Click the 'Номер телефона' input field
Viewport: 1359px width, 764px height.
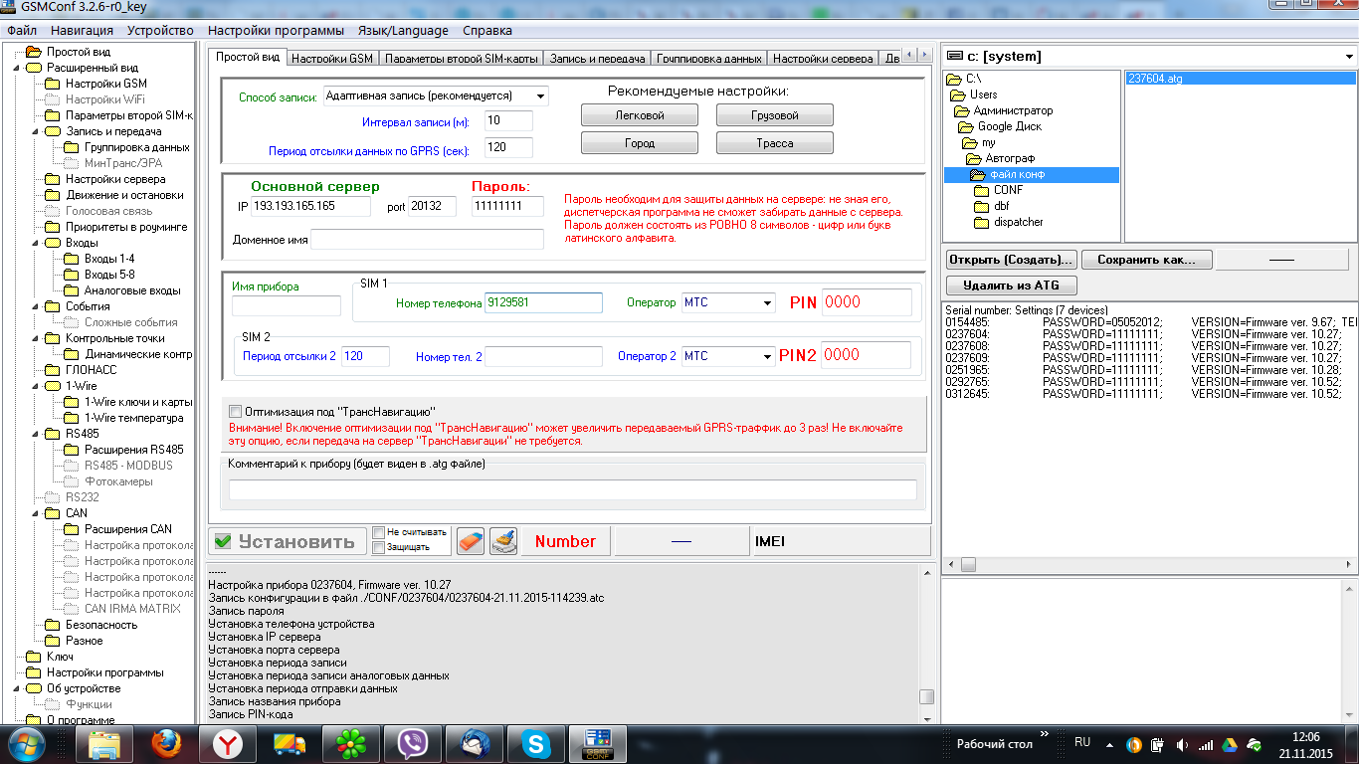[543, 302]
